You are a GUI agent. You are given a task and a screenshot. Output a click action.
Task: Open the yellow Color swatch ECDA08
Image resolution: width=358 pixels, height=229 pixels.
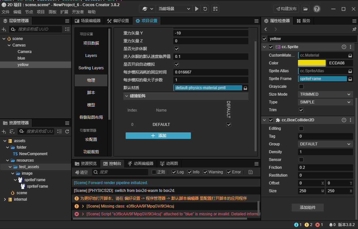[x=311, y=63]
